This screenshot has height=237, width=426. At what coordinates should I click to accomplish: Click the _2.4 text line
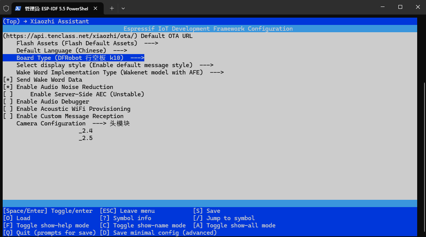pyautogui.click(x=86, y=131)
